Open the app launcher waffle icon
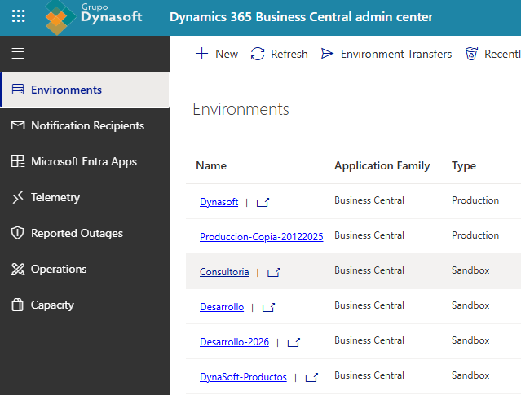The image size is (521, 395). [x=18, y=17]
